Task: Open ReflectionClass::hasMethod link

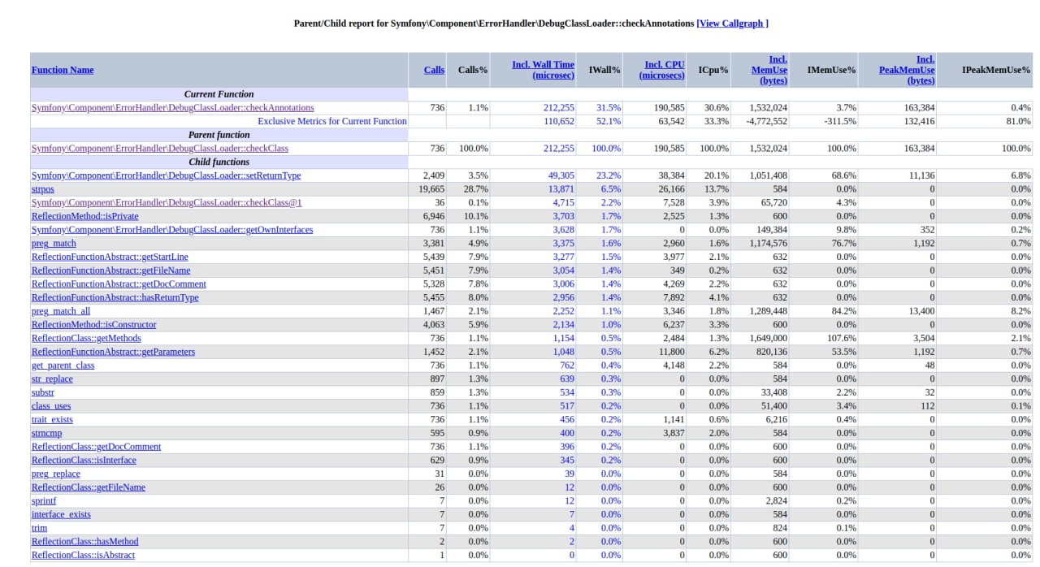Action: pos(84,542)
